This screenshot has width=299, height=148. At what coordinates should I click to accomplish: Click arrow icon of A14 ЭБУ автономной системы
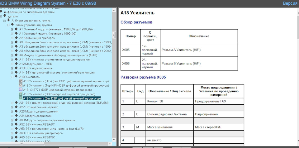click(x=16, y=73)
